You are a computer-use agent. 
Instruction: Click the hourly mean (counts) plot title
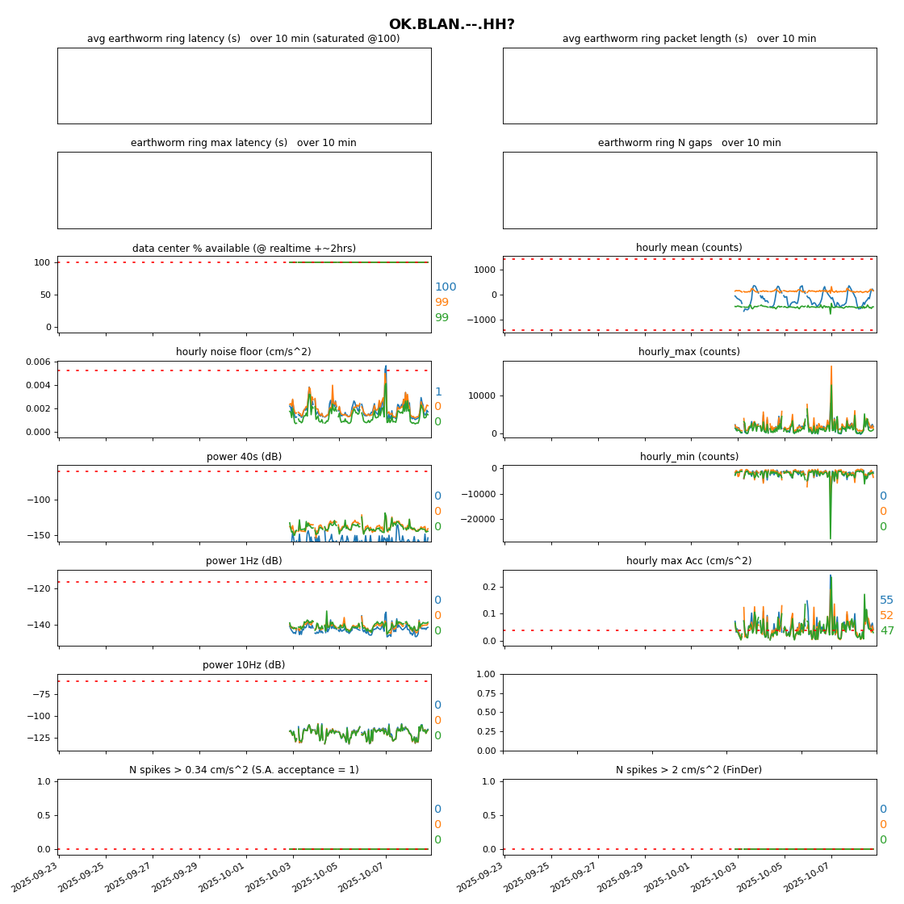click(x=688, y=248)
